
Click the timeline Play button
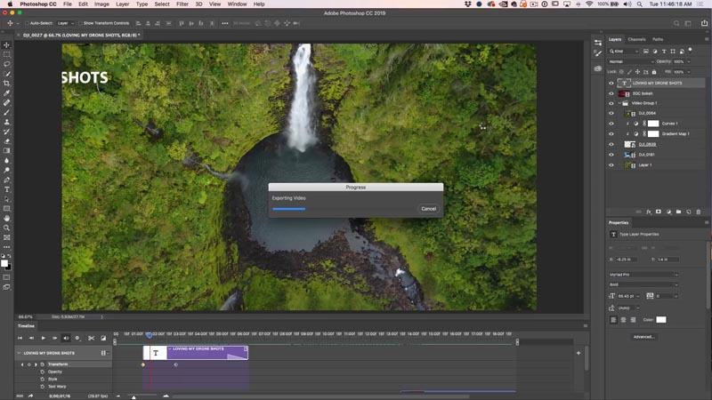pyautogui.click(x=43, y=338)
